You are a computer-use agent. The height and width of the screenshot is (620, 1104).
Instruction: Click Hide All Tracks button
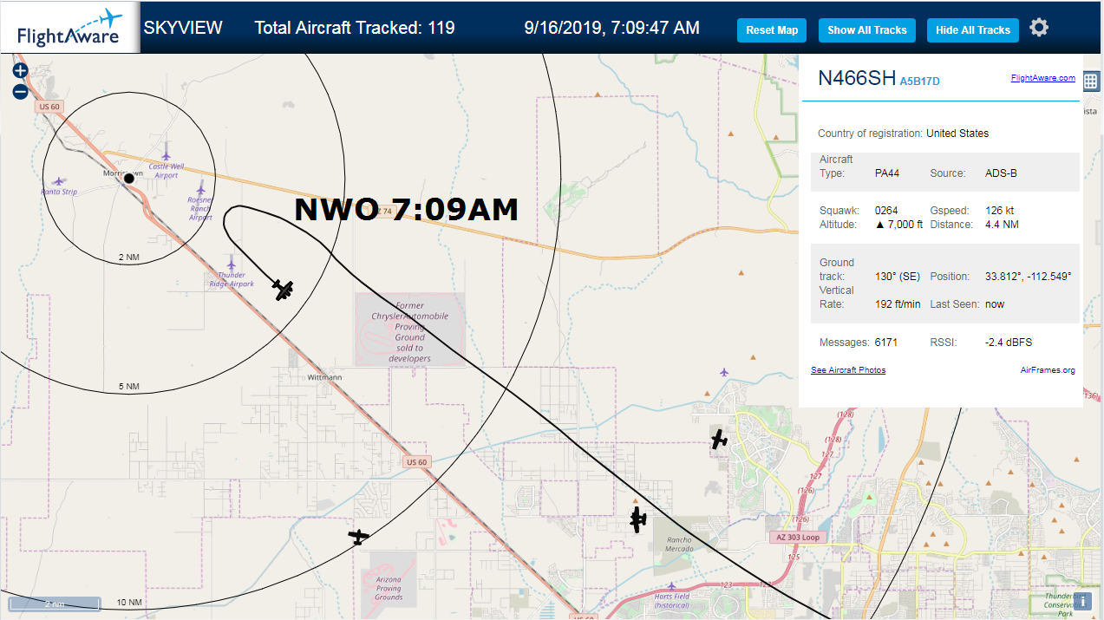click(x=973, y=30)
